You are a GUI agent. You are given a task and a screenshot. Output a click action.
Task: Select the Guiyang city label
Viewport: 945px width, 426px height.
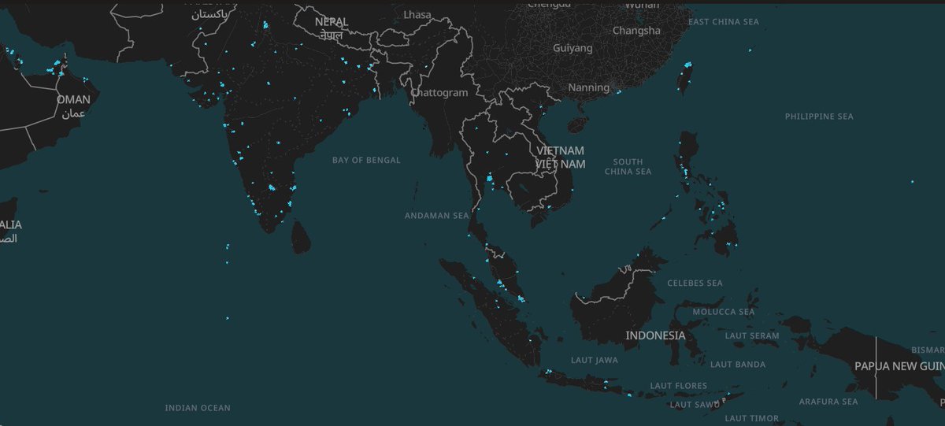[573, 48]
